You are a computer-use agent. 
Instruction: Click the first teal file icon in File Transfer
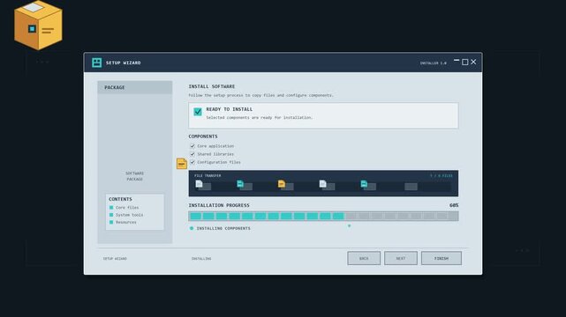pos(240,184)
